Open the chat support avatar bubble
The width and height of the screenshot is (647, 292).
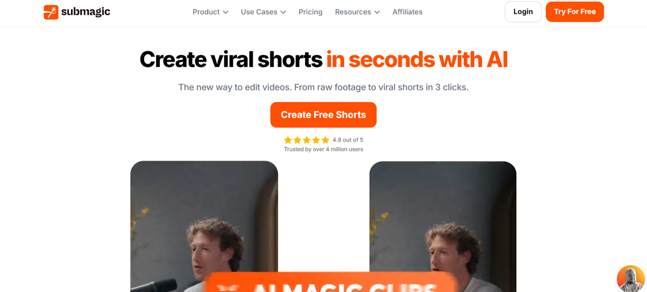(630, 279)
